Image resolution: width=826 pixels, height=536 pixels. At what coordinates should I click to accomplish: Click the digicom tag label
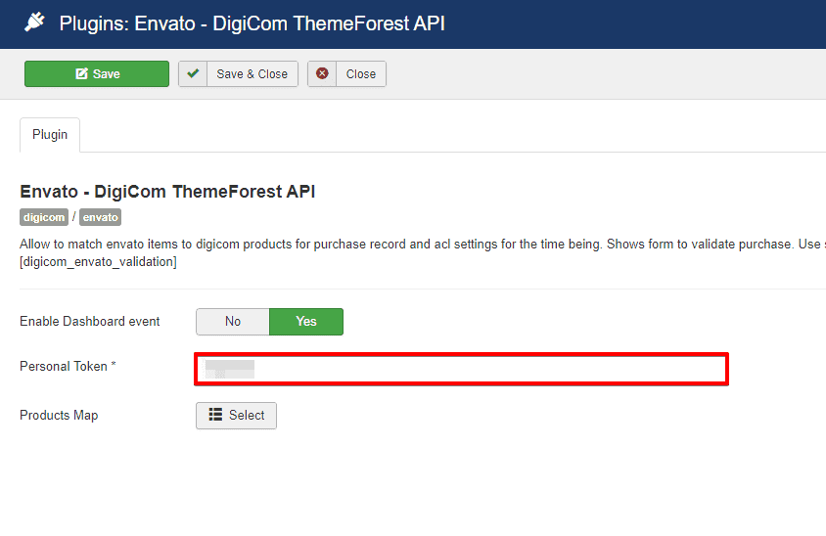click(x=44, y=217)
